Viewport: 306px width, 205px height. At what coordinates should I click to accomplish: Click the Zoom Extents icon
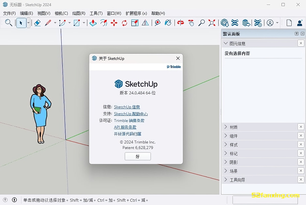click(x=212, y=23)
